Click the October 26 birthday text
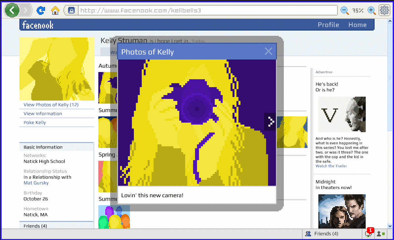The width and height of the screenshot is (394, 240). [x=36, y=199]
